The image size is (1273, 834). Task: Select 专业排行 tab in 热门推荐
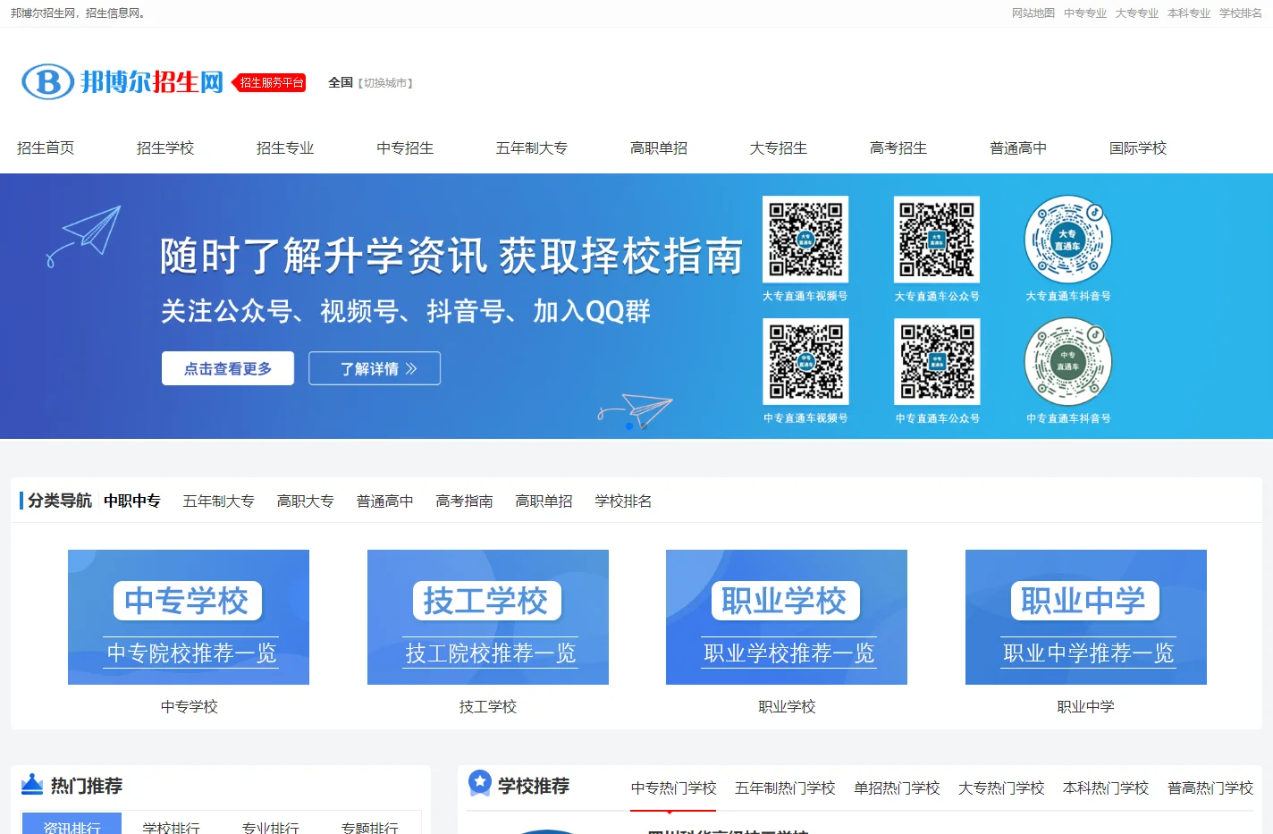click(271, 826)
